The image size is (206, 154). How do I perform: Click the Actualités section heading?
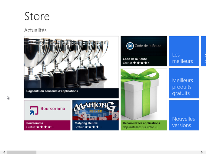(x=35, y=30)
